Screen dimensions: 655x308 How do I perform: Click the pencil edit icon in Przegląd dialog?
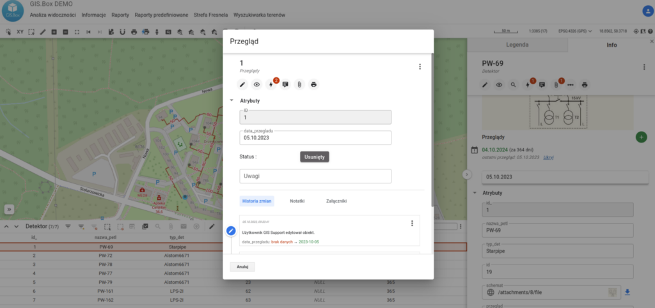(242, 84)
